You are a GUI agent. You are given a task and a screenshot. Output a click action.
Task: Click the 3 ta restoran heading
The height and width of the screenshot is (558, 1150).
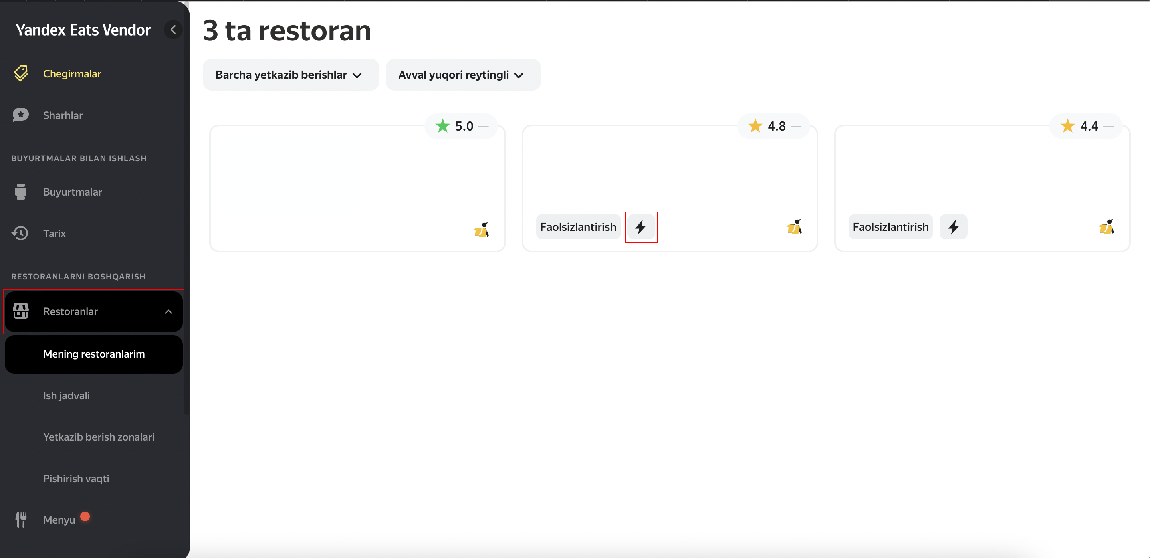tap(287, 31)
